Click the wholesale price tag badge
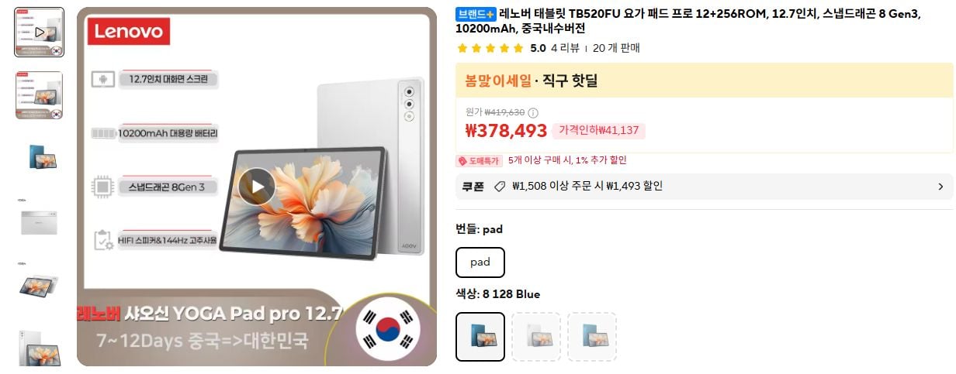Screen dimensions: 956x374 point(479,161)
